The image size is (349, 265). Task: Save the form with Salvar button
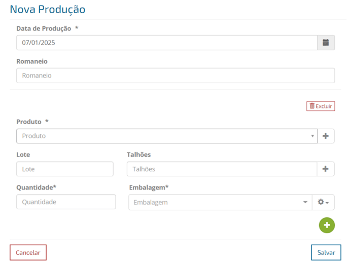tap(326, 252)
